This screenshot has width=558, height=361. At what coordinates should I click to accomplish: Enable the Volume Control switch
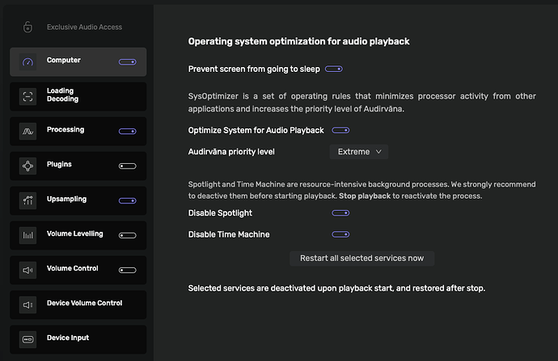[x=128, y=270]
